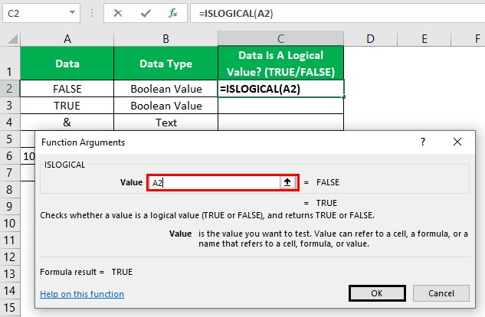Select column A header
Viewport: 485px width, 317px height.
point(67,39)
